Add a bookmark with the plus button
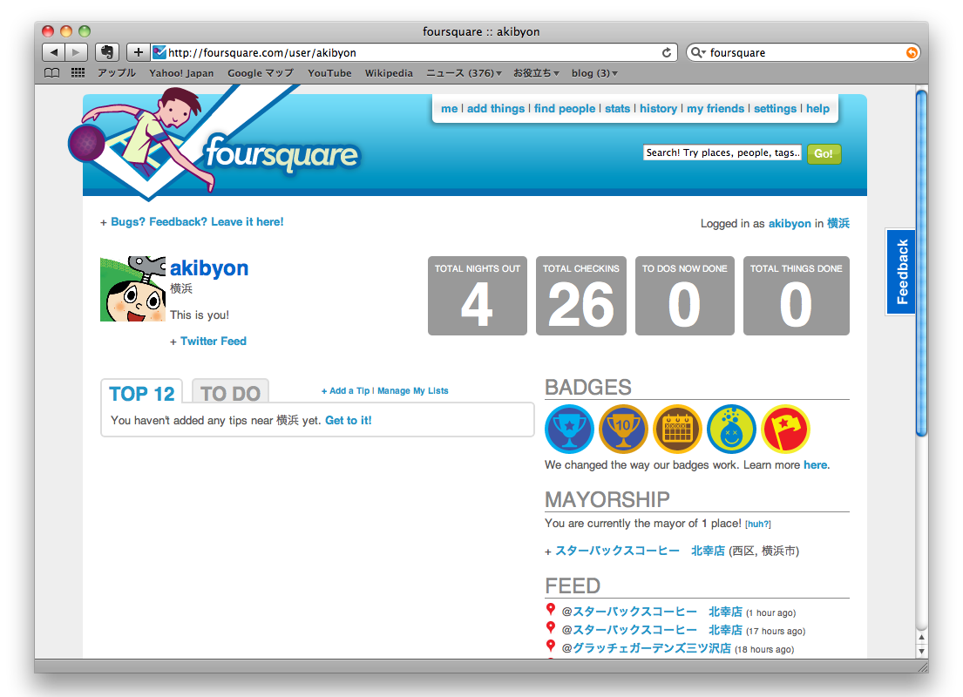Viewport: 963px width, 697px height. (x=139, y=52)
